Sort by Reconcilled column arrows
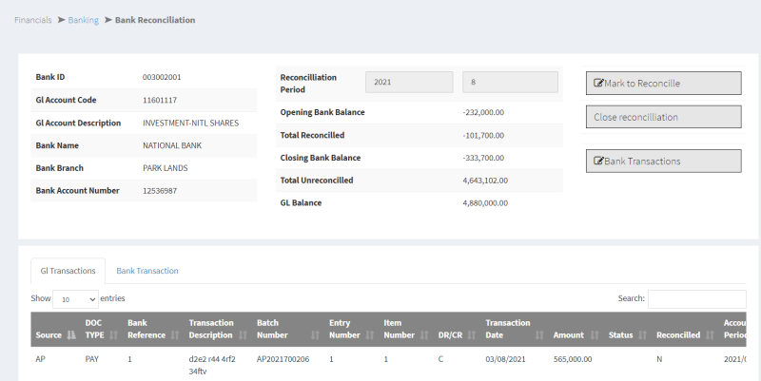The image size is (761, 381). tap(709, 335)
